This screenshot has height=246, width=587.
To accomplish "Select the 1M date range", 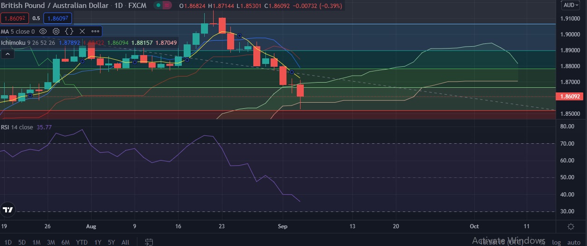I will coord(36,242).
